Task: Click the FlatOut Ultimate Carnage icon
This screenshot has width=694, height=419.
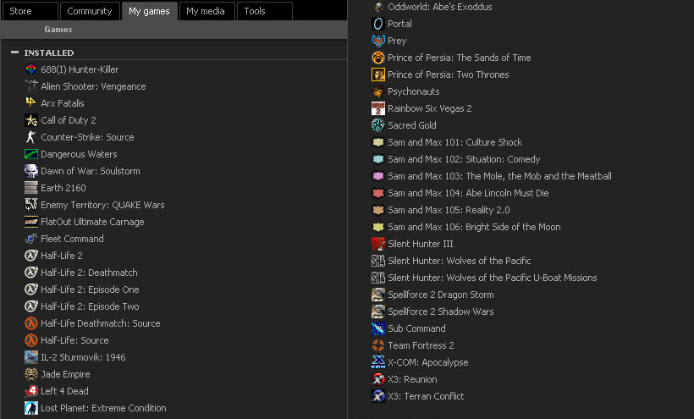Action: 31,222
